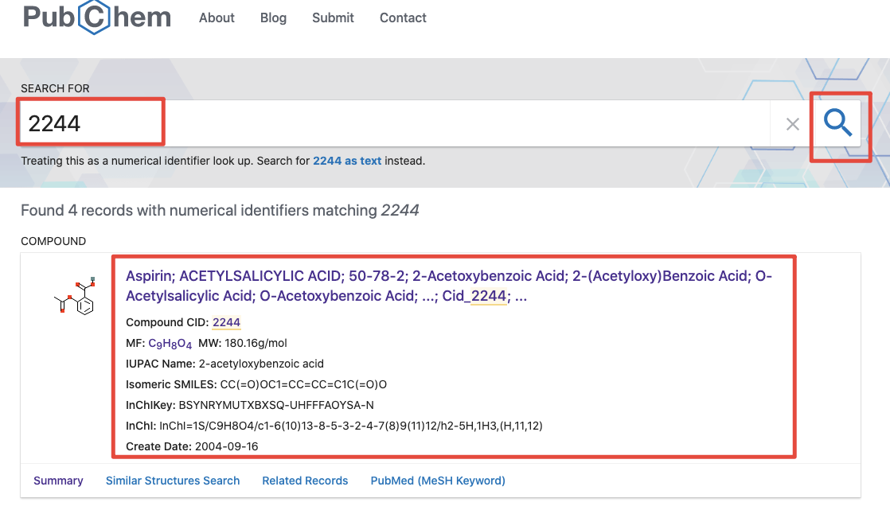Click the COMPOUND section label
The width and height of the screenshot is (890, 510).
53,241
